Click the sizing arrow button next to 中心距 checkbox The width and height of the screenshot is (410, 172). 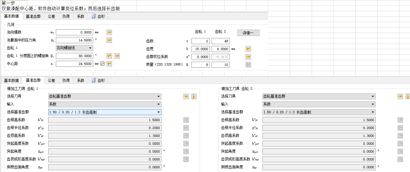(x=109, y=64)
